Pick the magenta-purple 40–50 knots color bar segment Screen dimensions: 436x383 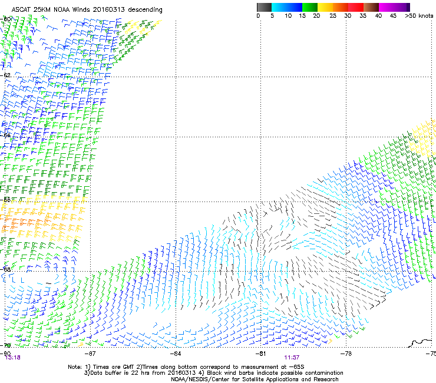click(x=394, y=7)
